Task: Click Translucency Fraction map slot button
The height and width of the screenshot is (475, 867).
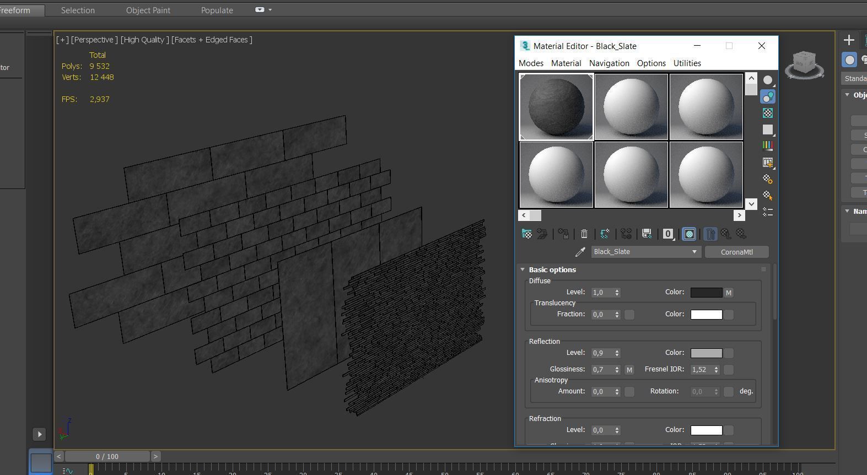Action: click(629, 315)
